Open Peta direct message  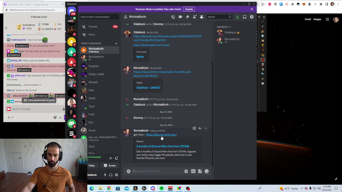(99, 90)
